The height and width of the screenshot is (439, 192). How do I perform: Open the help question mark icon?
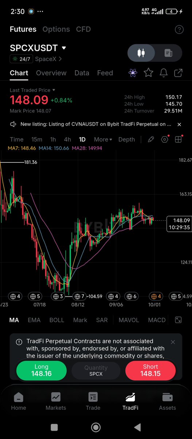179,30
